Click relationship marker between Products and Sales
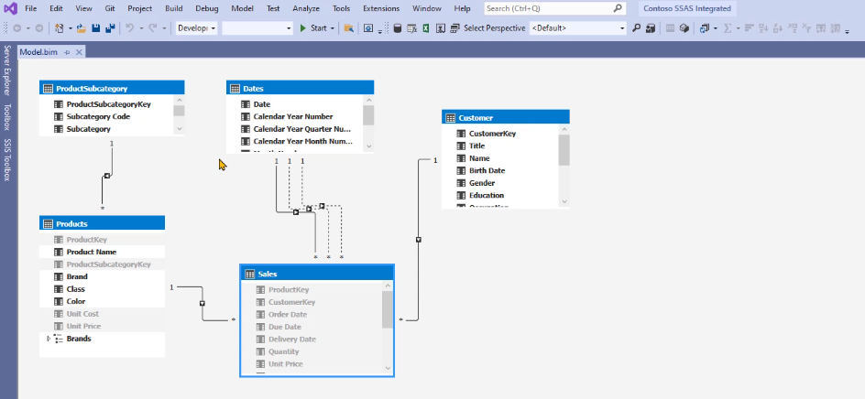This screenshot has width=865, height=399. [x=203, y=303]
